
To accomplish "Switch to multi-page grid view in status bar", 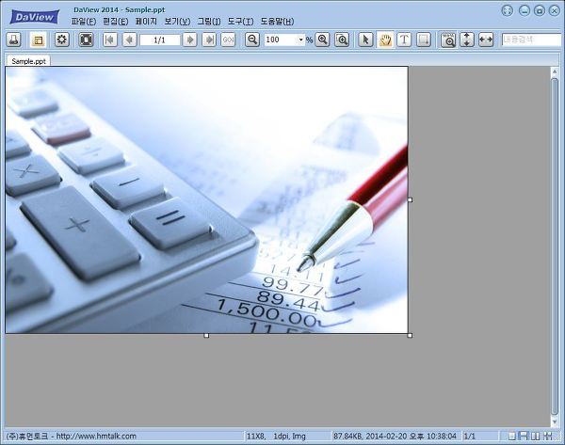I will point(548,436).
